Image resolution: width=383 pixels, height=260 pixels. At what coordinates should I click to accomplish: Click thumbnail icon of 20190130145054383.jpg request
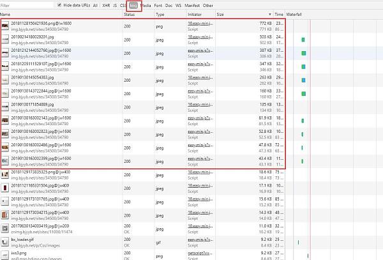pyautogui.click(x=6, y=79)
